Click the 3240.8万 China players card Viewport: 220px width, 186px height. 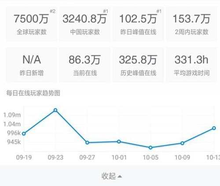pyautogui.click(x=85, y=24)
